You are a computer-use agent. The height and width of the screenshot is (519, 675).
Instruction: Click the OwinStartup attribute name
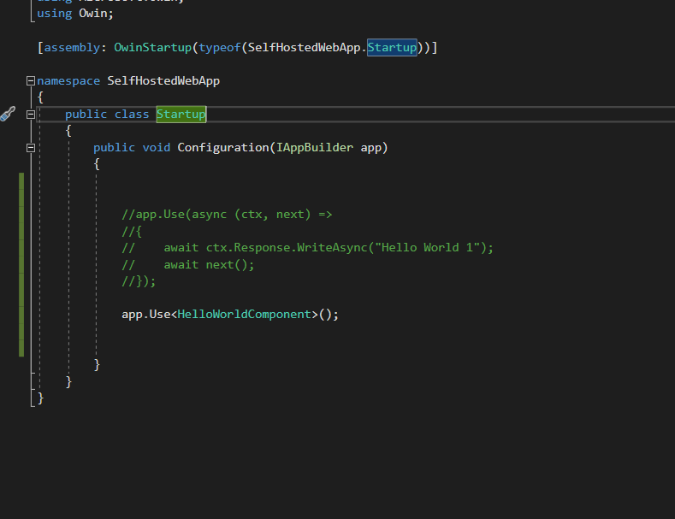pos(152,48)
